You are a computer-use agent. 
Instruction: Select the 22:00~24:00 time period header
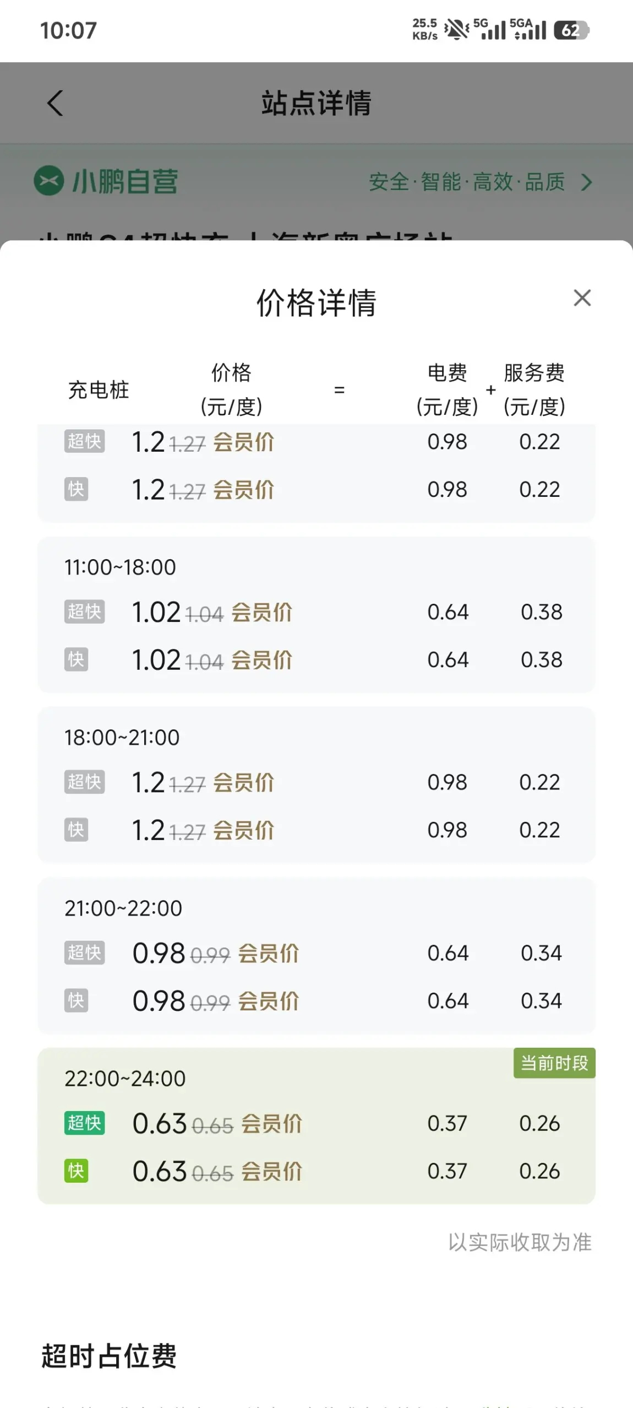pyautogui.click(x=125, y=1079)
